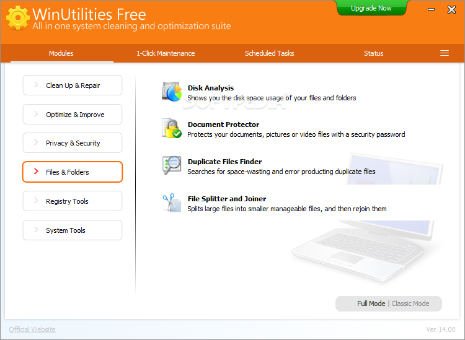The image size is (465, 340).
Task: Click the System Tools chevron arrow
Action: click(x=36, y=230)
